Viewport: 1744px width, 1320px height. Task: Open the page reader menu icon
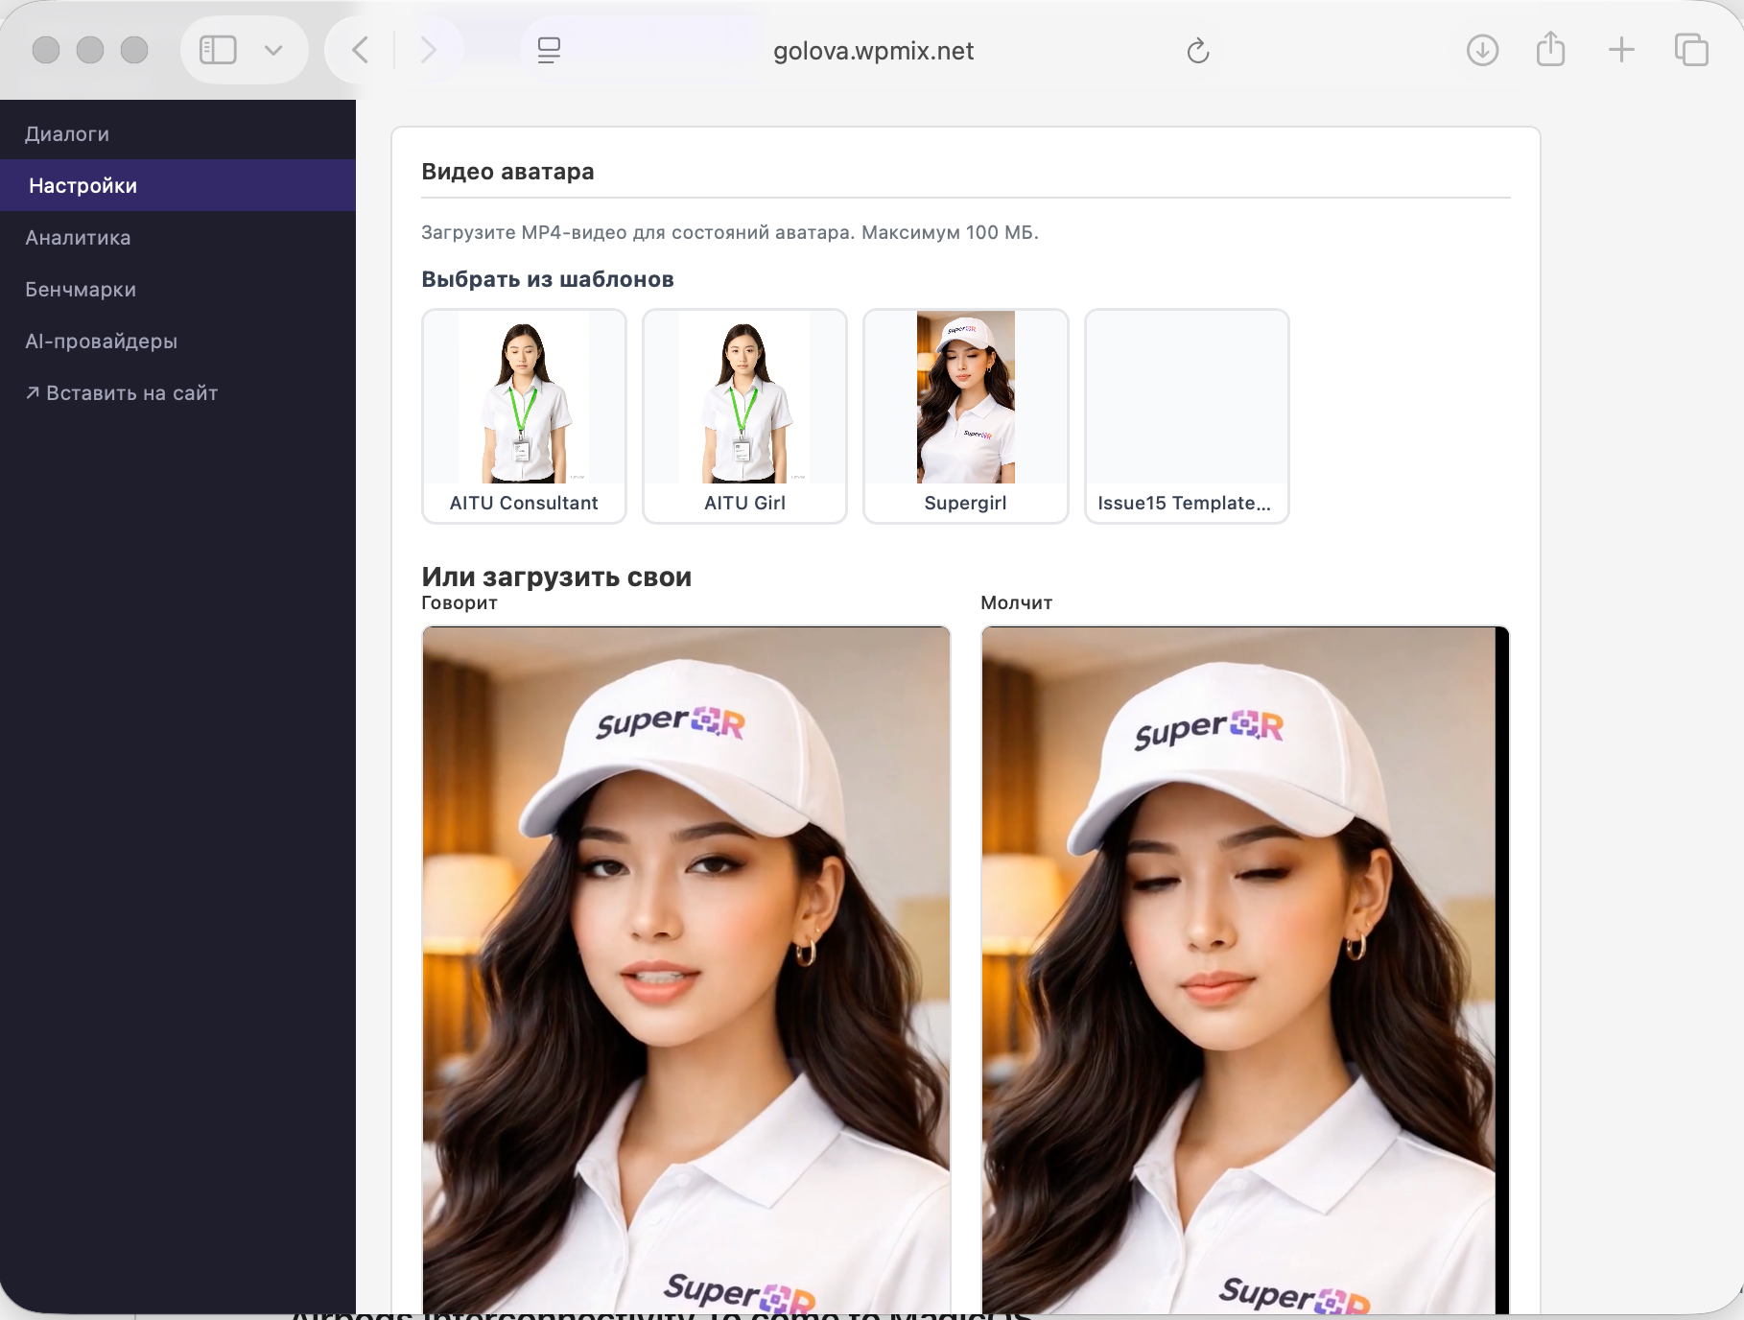549,50
